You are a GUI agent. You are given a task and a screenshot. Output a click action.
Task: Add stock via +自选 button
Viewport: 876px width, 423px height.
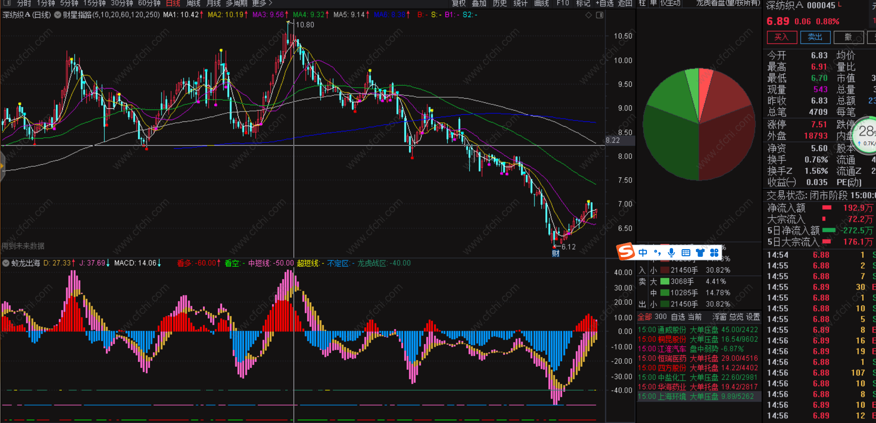(x=604, y=3)
